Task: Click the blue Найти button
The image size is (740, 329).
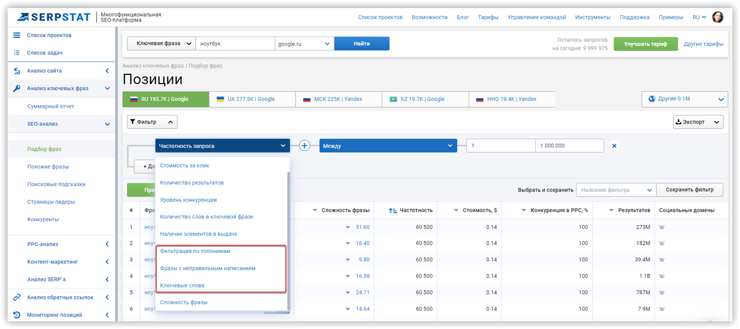Action: pos(362,43)
